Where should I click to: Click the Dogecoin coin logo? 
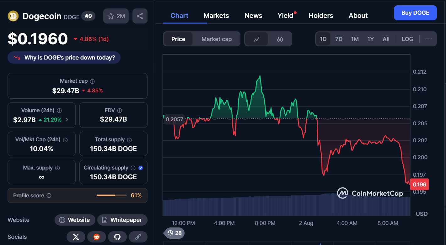point(13,16)
